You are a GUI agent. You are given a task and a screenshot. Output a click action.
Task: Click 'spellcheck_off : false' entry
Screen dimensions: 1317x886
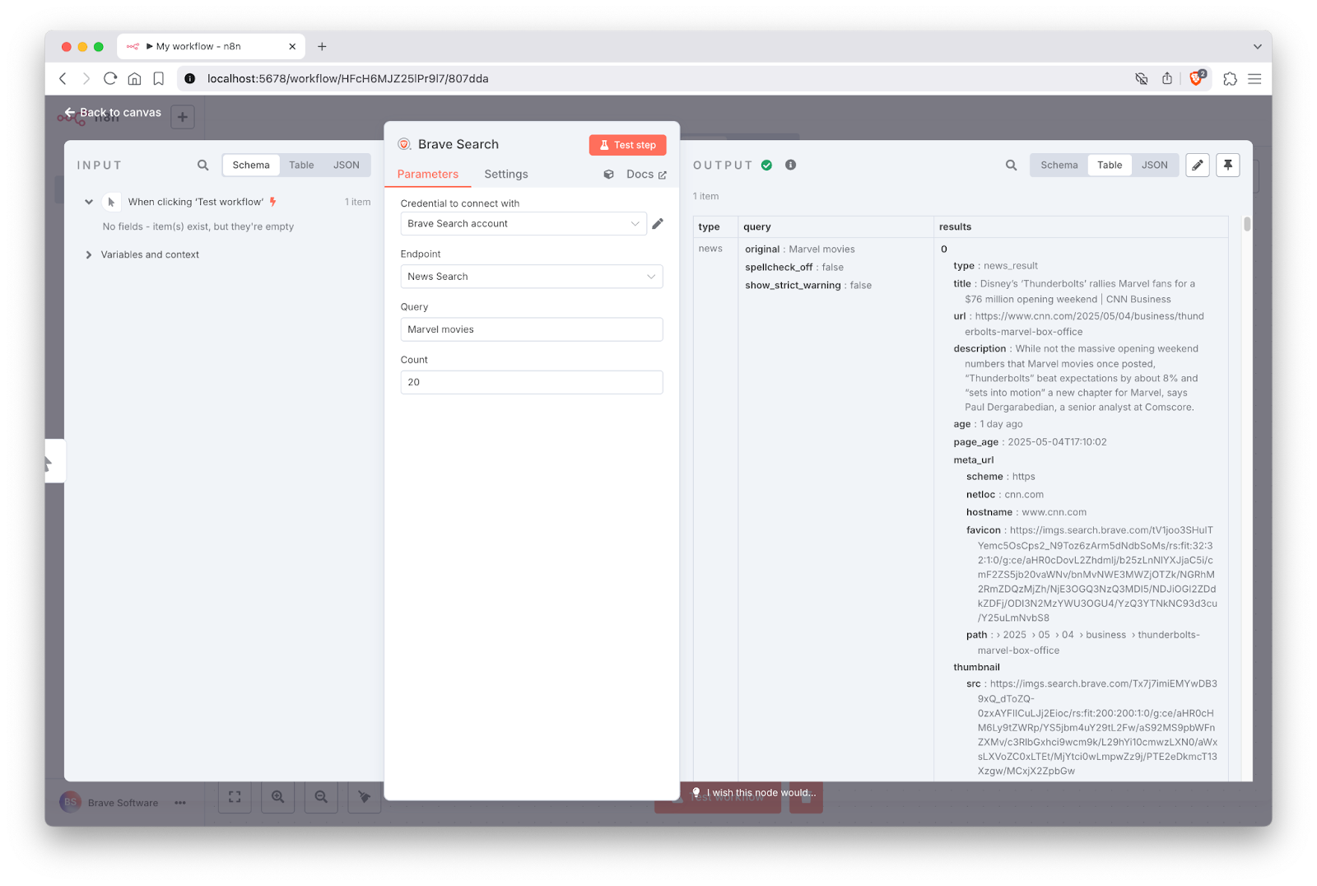pos(794,268)
